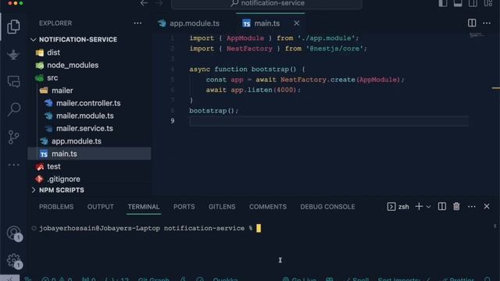Switch to the app.module.ts editor tab

click(188, 23)
